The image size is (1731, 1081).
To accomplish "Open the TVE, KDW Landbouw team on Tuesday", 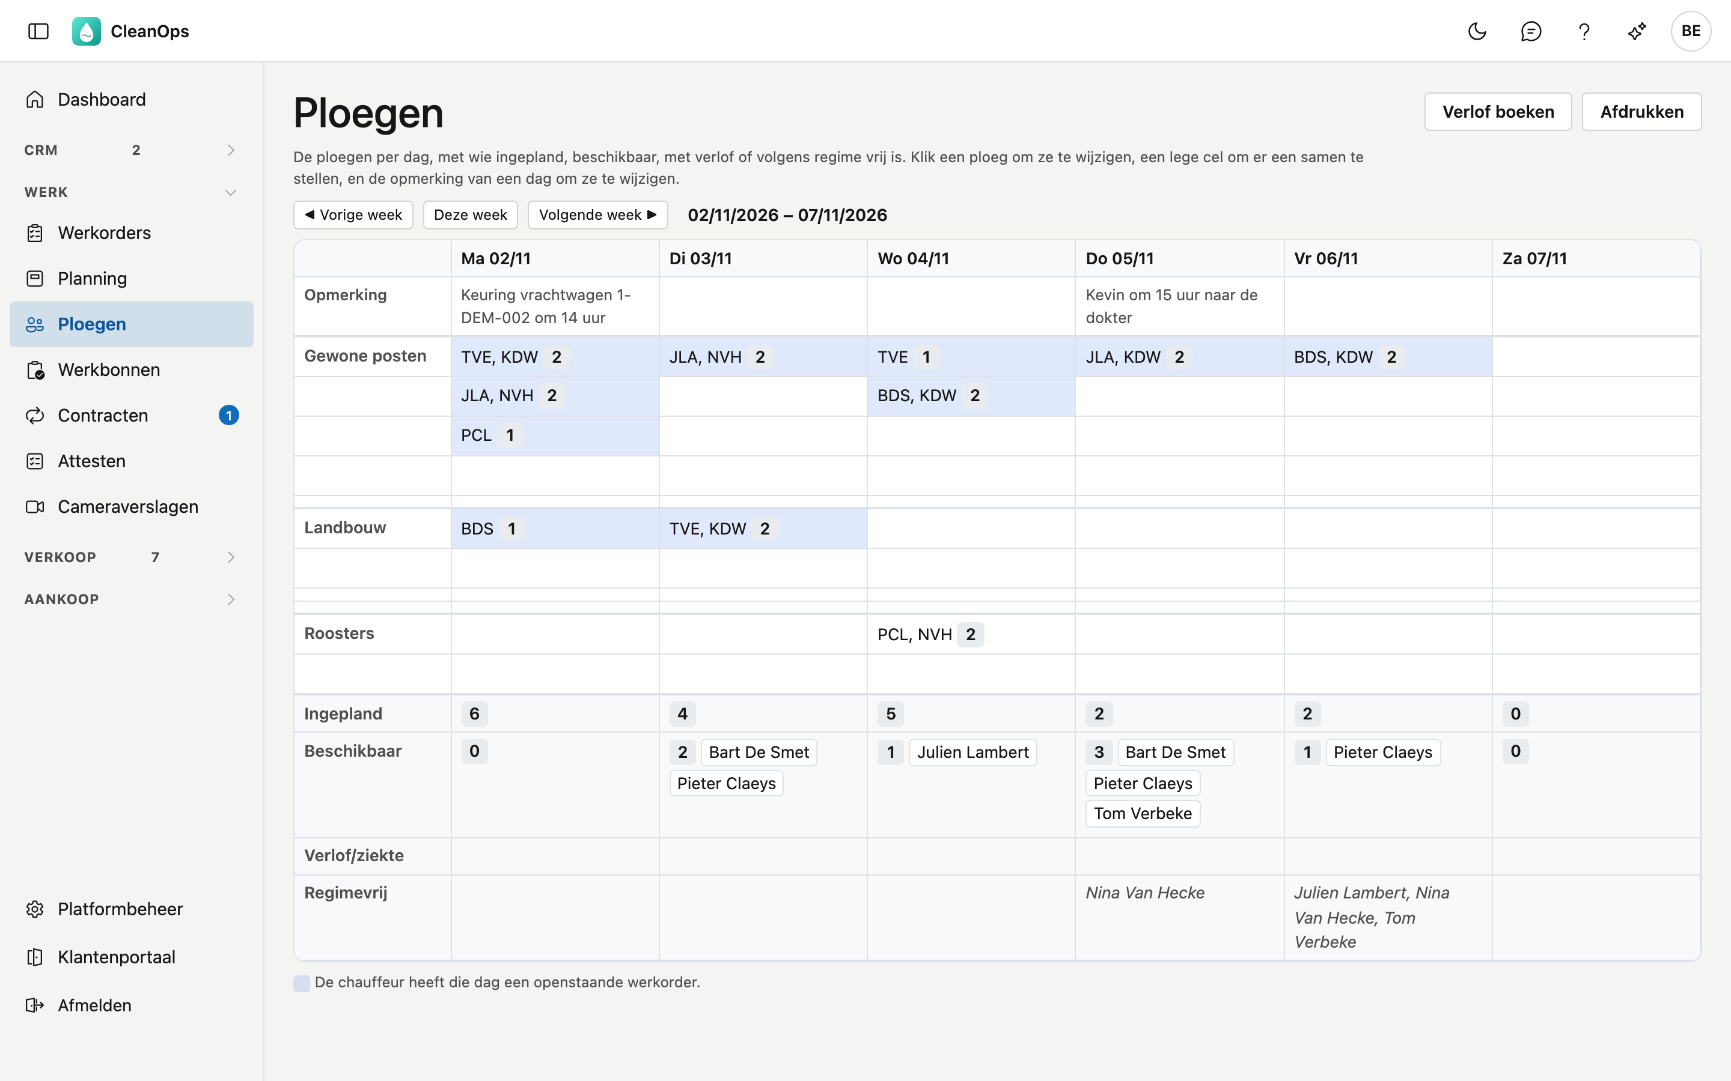I will (x=763, y=529).
